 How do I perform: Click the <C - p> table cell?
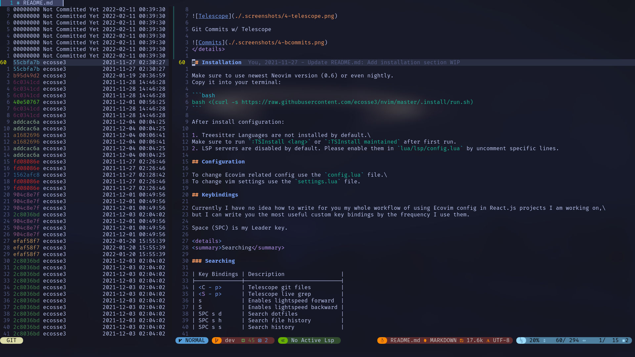pyautogui.click(x=210, y=288)
